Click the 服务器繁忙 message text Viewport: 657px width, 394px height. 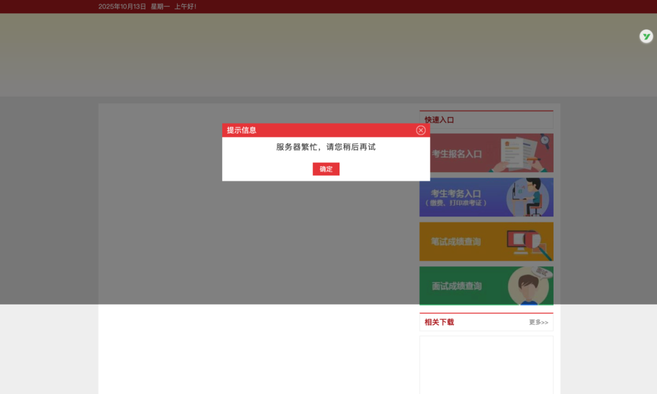[326, 147]
